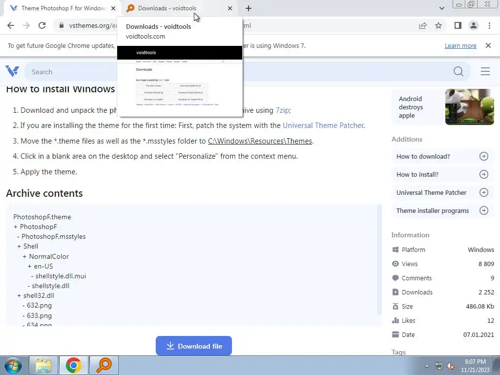Click the Chrome taskbar icon

(x=73, y=365)
